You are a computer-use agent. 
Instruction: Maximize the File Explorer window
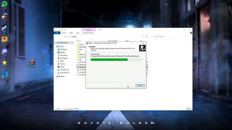pos(184,30)
